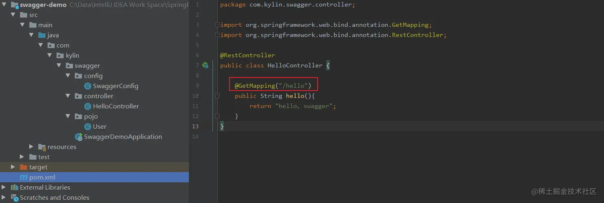Viewport: 604px width, 203px height.
Task: Click the src folder icon
Action: click(x=24, y=15)
